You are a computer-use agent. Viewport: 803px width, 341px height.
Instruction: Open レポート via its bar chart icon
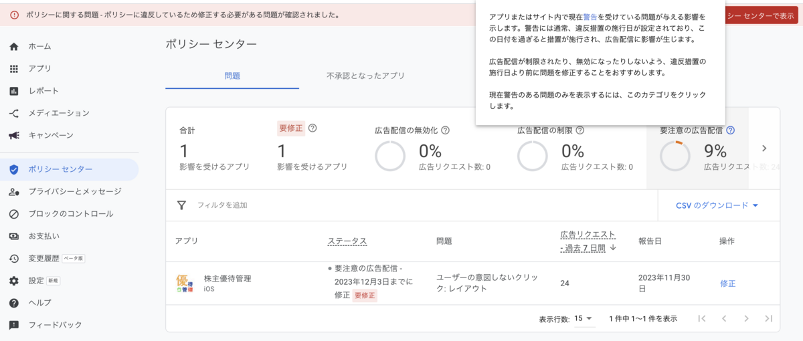click(x=14, y=91)
